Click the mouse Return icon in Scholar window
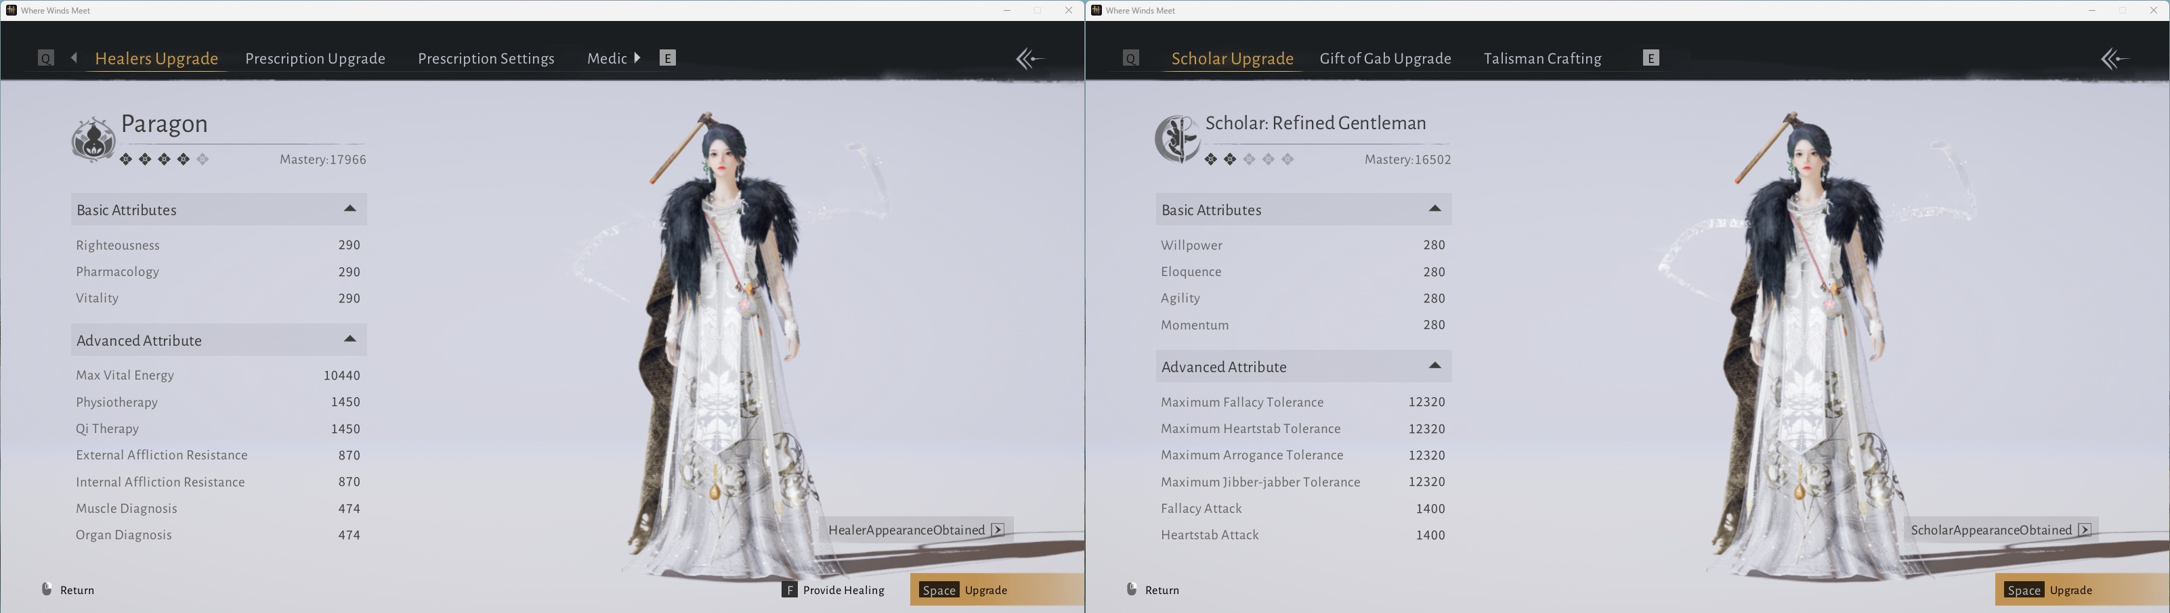Image resolution: width=2170 pixels, height=613 pixels. pyautogui.click(x=1132, y=589)
